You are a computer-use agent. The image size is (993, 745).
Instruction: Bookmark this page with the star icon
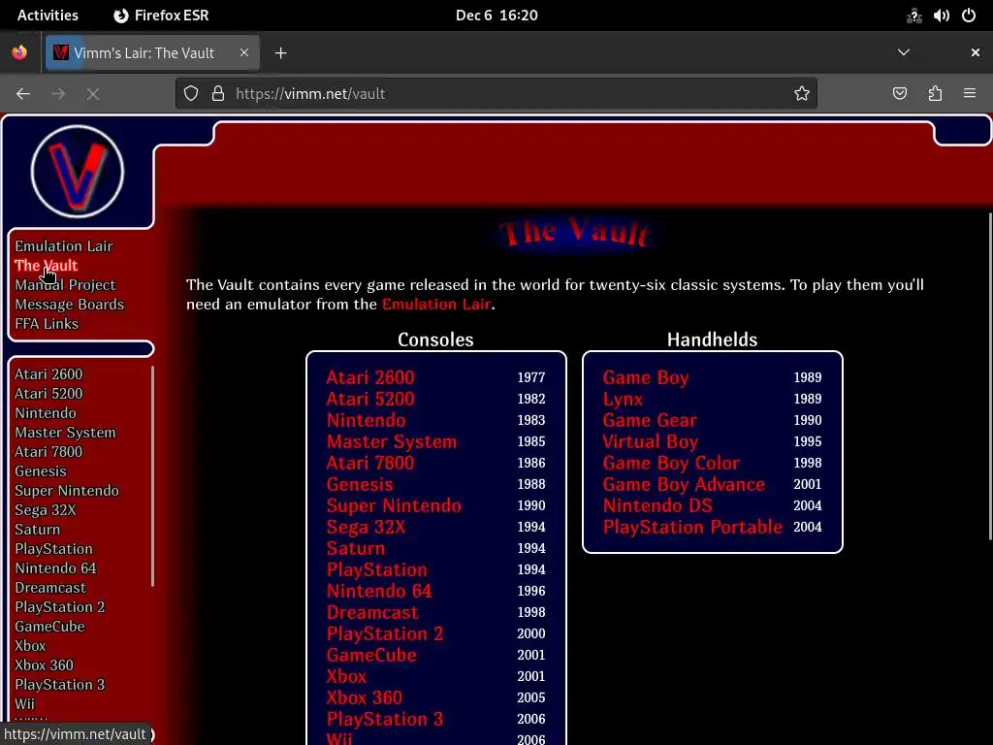coord(802,94)
